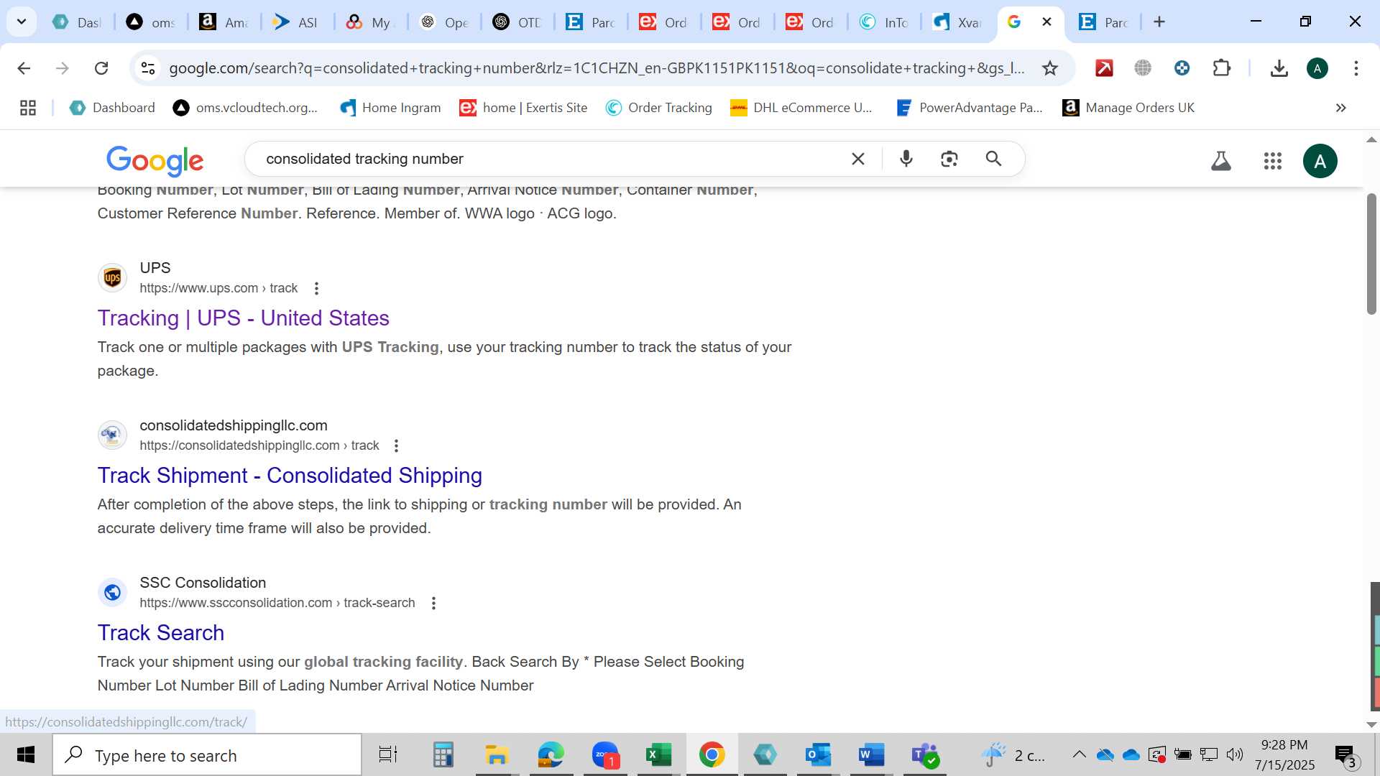Open the Calculator from the taskbar
The width and height of the screenshot is (1380, 776).
pyautogui.click(x=443, y=755)
